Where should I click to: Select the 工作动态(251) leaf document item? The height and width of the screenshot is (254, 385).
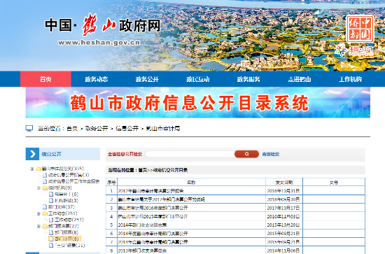point(69,220)
